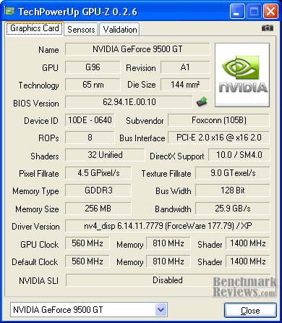The height and width of the screenshot is (323, 282).
Task: Click the 'NVIDIA SLI' label
Action: click(38, 281)
